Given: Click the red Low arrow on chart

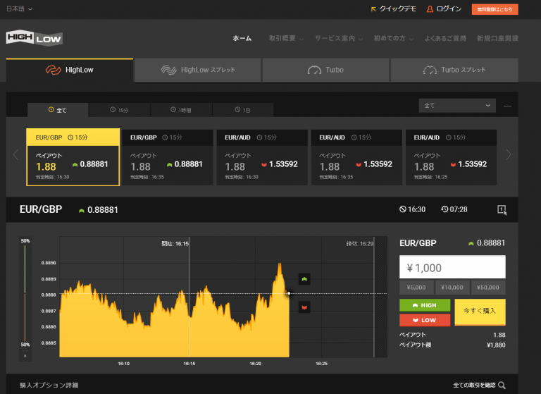Looking at the screenshot, I should 304,307.
